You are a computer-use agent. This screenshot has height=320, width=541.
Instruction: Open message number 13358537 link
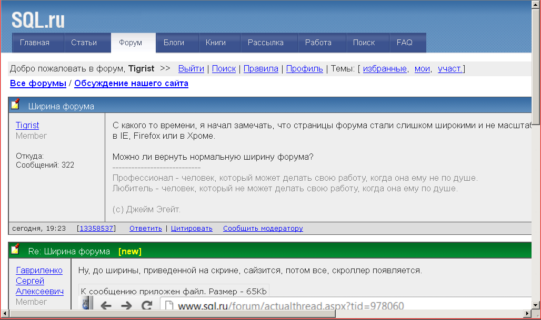96,229
